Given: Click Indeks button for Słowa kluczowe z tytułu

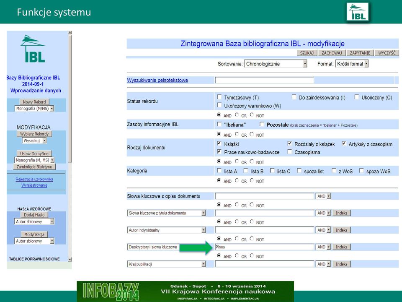Looking at the screenshot, I should point(342,213).
